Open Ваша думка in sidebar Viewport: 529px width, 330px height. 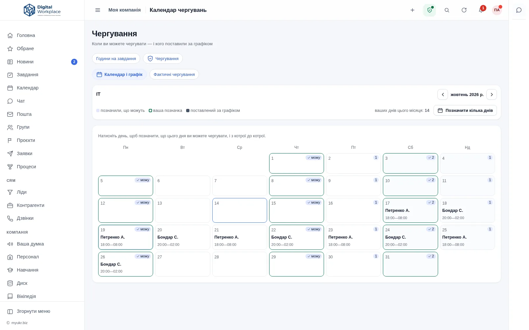click(x=42, y=244)
